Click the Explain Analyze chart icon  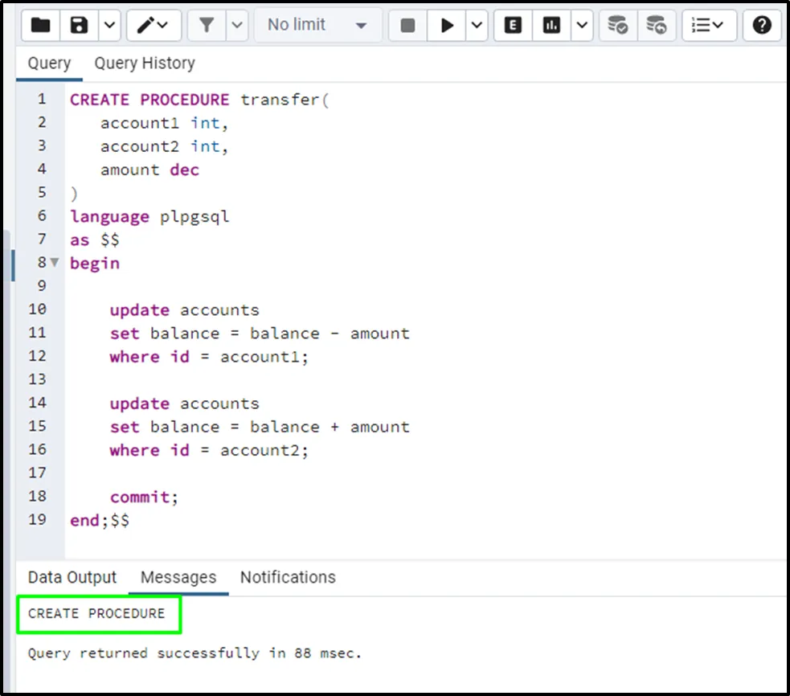(x=552, y=26)
